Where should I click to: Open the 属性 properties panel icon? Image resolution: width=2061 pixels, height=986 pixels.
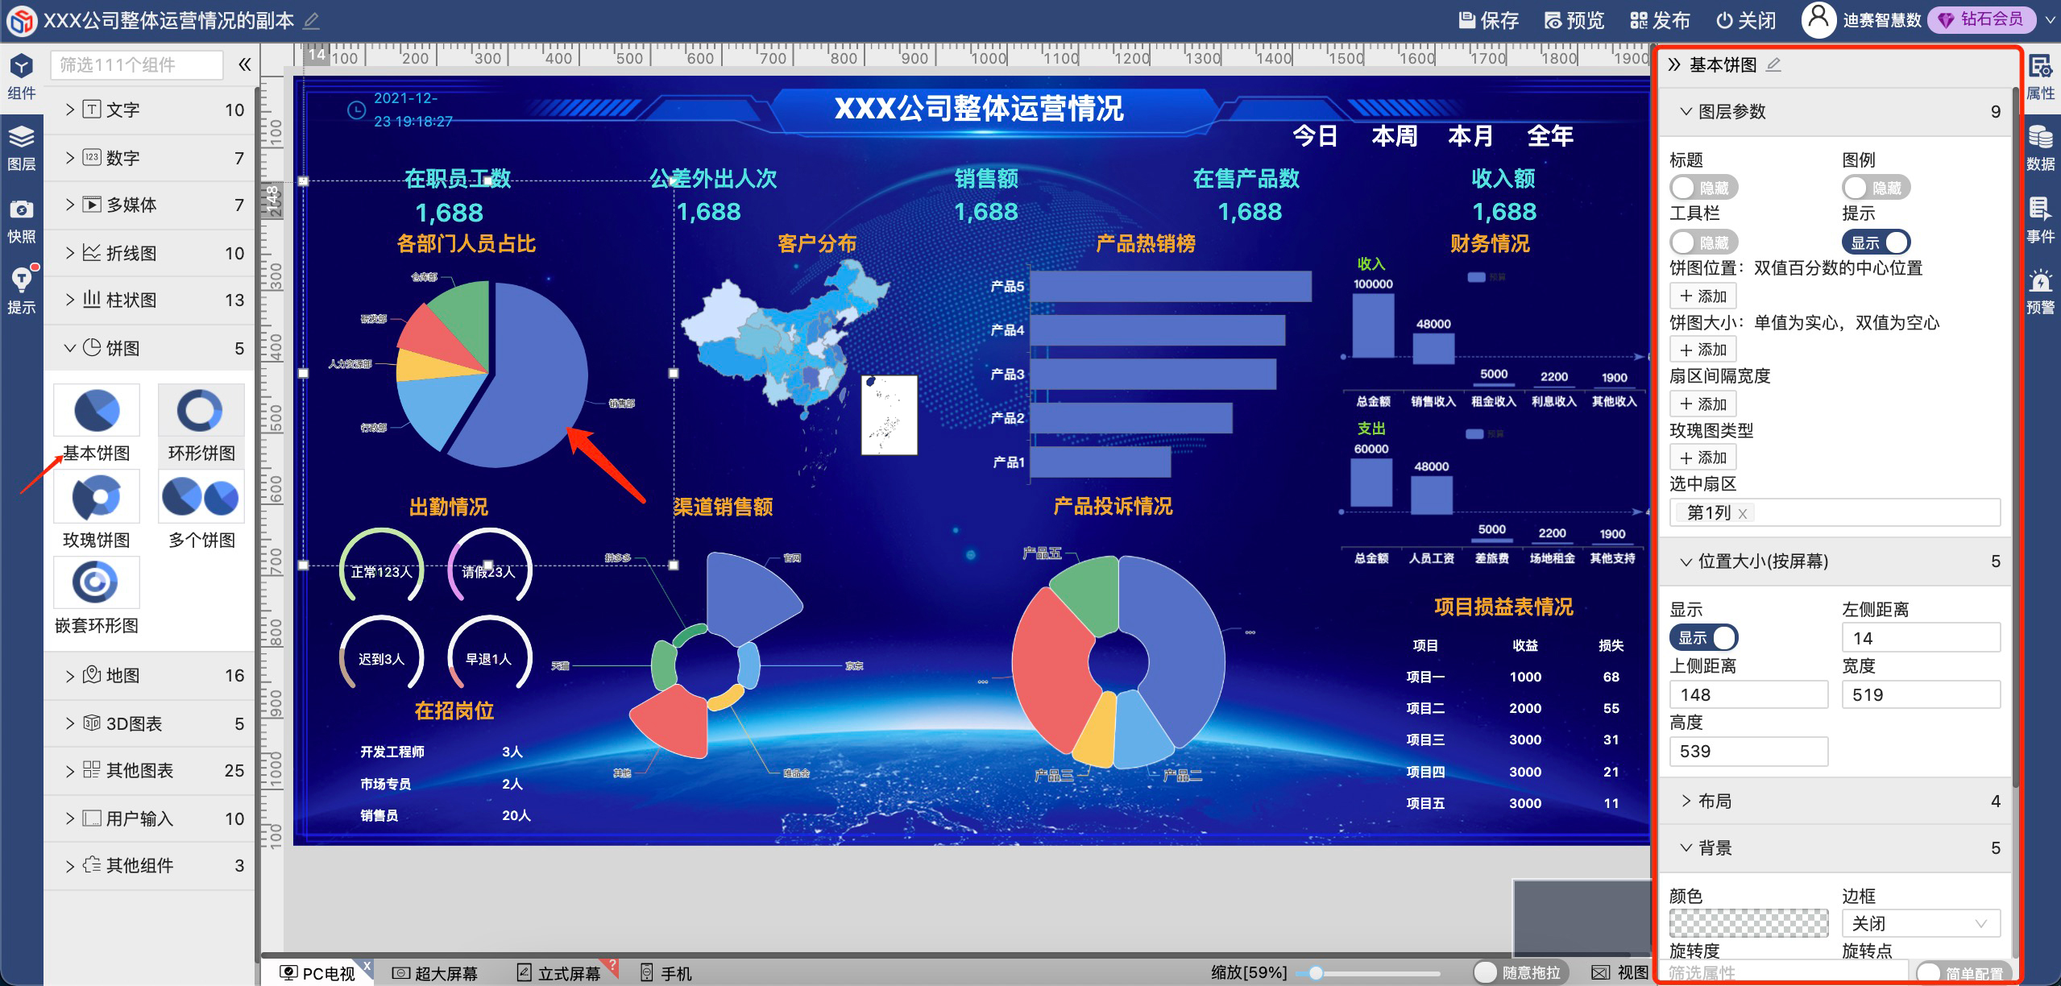pos(2040,77)
